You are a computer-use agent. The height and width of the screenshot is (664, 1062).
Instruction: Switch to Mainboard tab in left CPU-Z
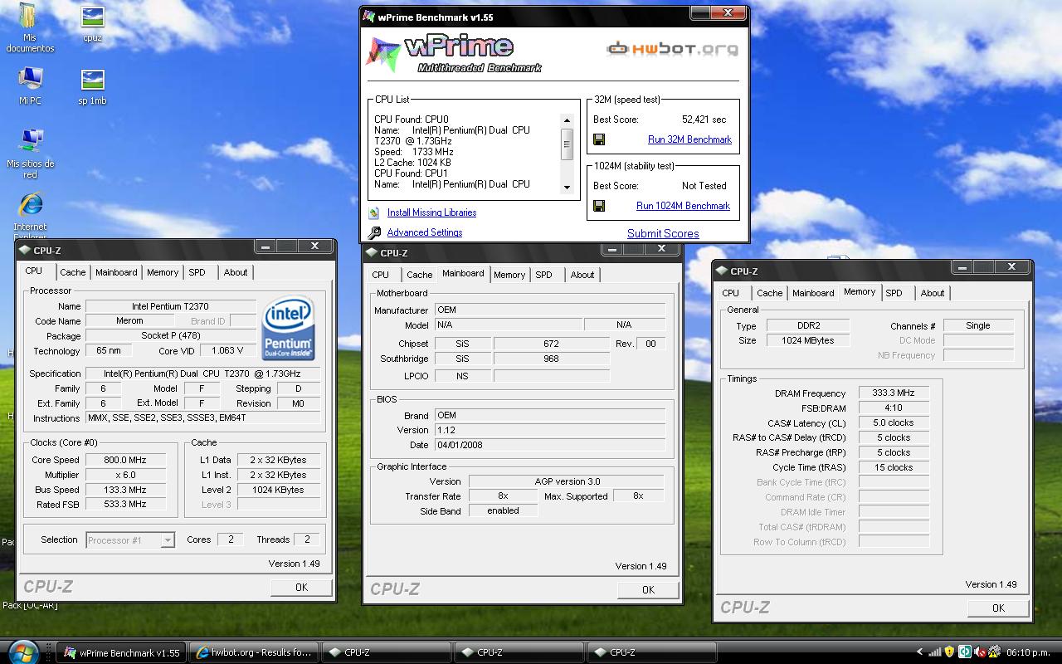point(116,272)
